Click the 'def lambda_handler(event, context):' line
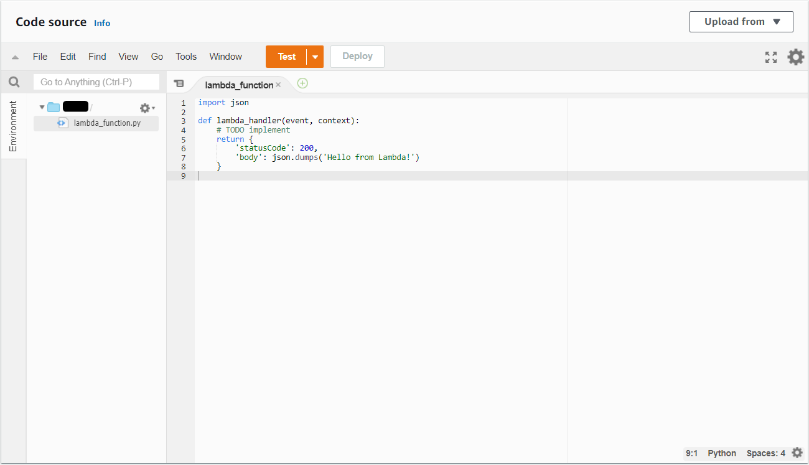This screenshot has height=465, width=809. coord(279,121)
